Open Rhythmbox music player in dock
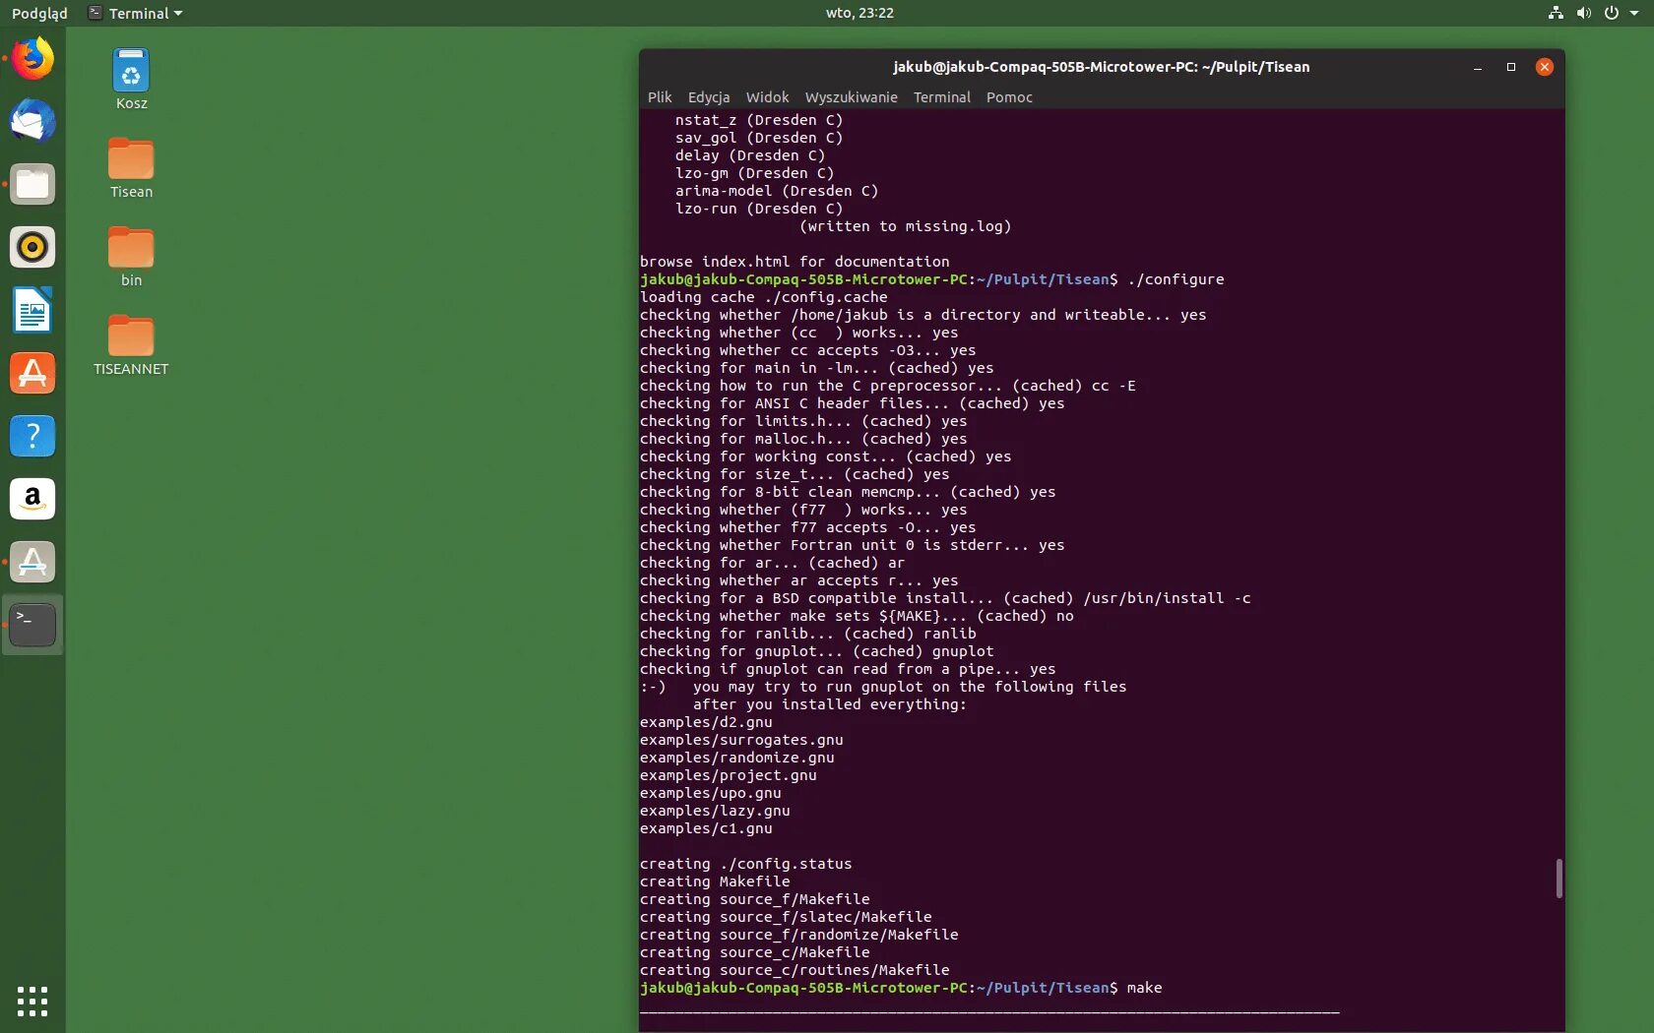Viewport: 1654px width, 1033px height. pyautogui.click(x=32, y=247)
